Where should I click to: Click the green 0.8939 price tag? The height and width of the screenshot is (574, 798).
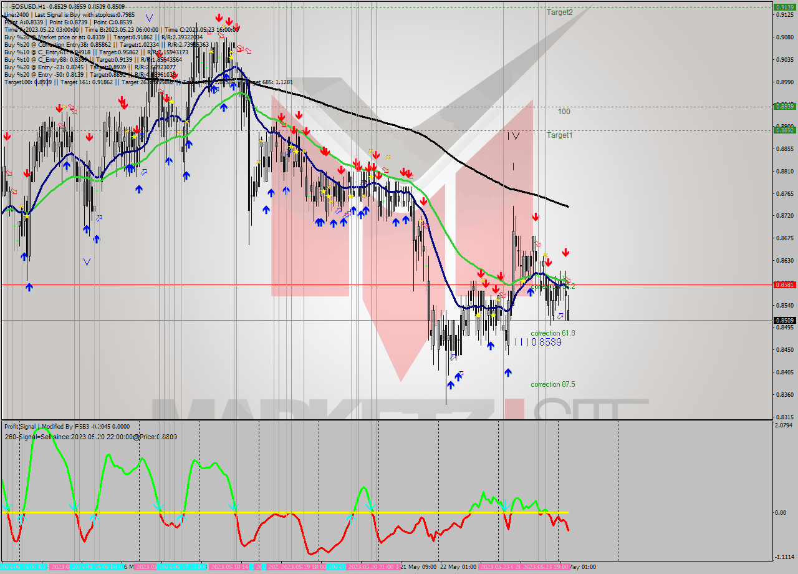tap(784, 106)
